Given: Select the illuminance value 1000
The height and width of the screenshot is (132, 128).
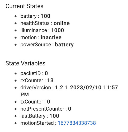Looking at the screenshot, I should click(58, 30).
